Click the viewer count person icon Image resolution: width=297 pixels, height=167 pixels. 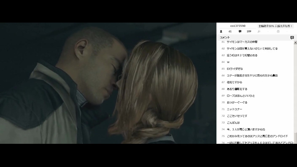click(221, 32)
